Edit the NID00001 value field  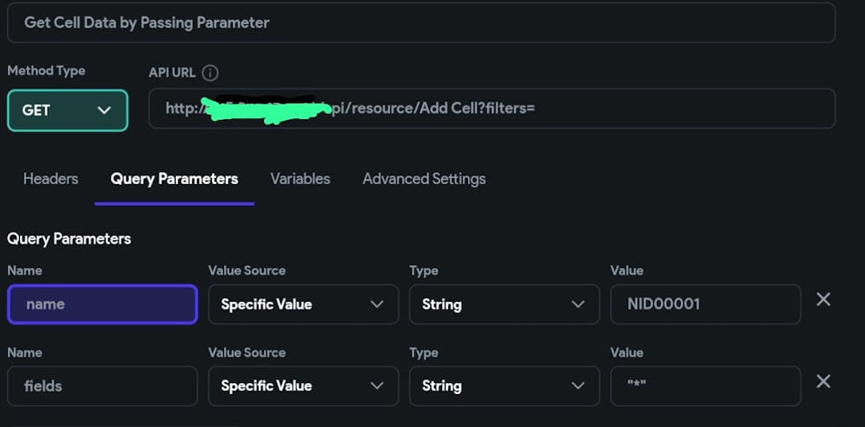(705, 304)
